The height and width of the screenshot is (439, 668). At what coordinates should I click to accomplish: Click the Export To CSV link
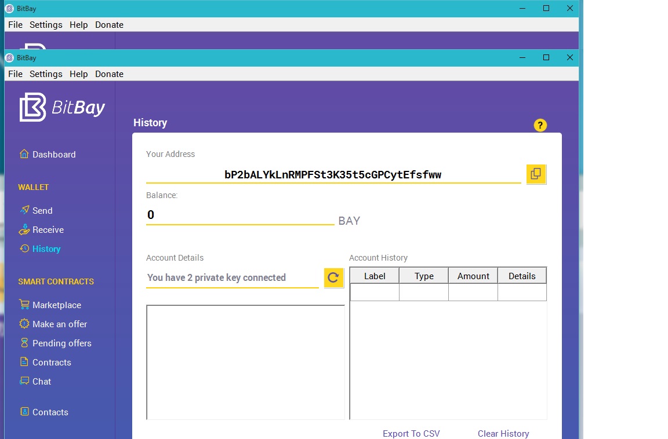pyautogui.click(x=411, y=433)
